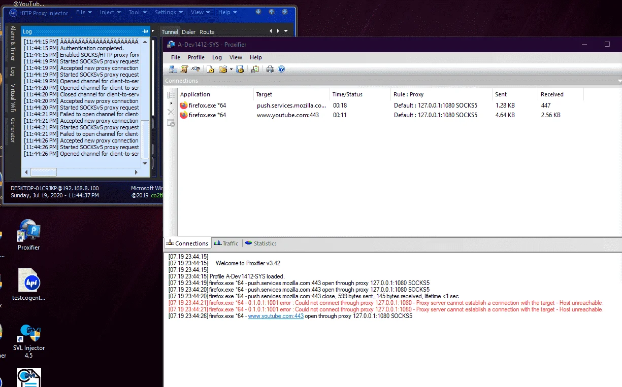Click the Proxifier desktop shortcut icon

coord(29,235)
